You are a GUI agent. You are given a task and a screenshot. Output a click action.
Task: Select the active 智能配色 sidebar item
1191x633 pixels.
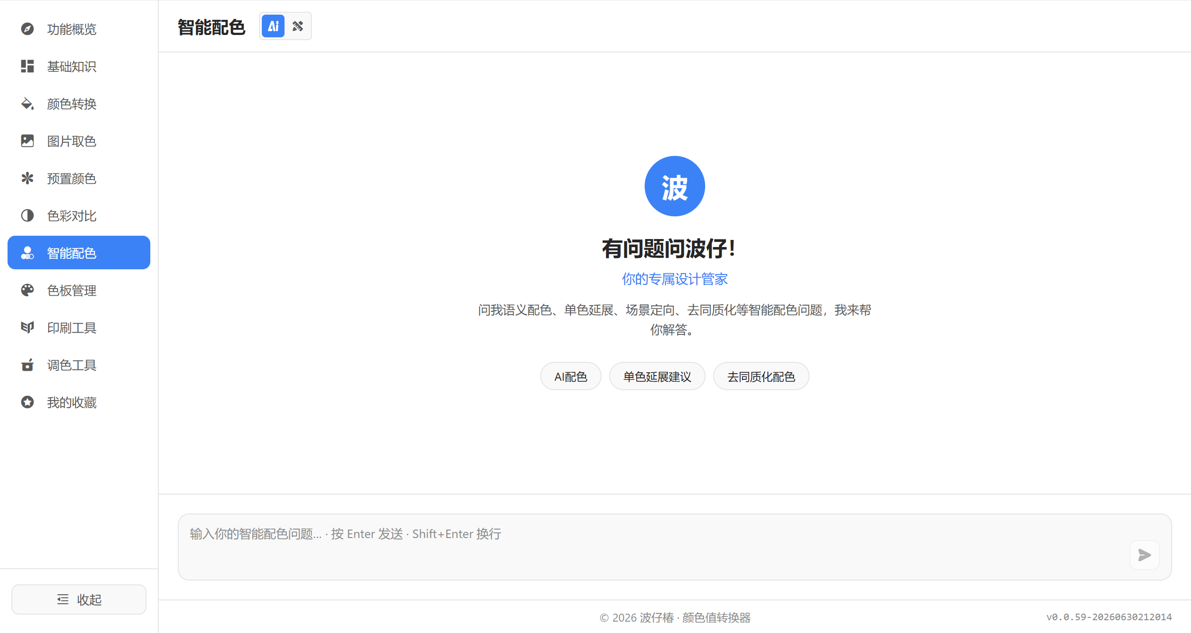coord(79,253)
